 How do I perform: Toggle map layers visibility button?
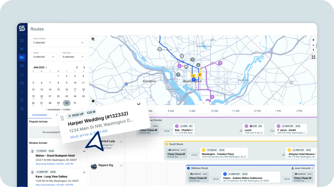click(x=93, y=39)
